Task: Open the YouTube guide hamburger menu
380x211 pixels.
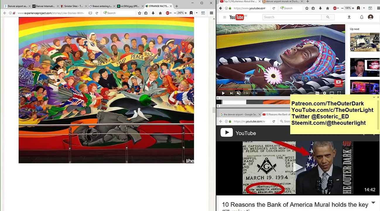Action: pyautogui.click(x=225, y=17)
